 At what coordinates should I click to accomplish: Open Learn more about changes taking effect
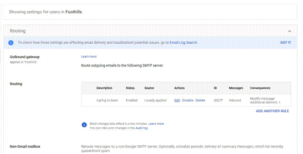point(156,124)
